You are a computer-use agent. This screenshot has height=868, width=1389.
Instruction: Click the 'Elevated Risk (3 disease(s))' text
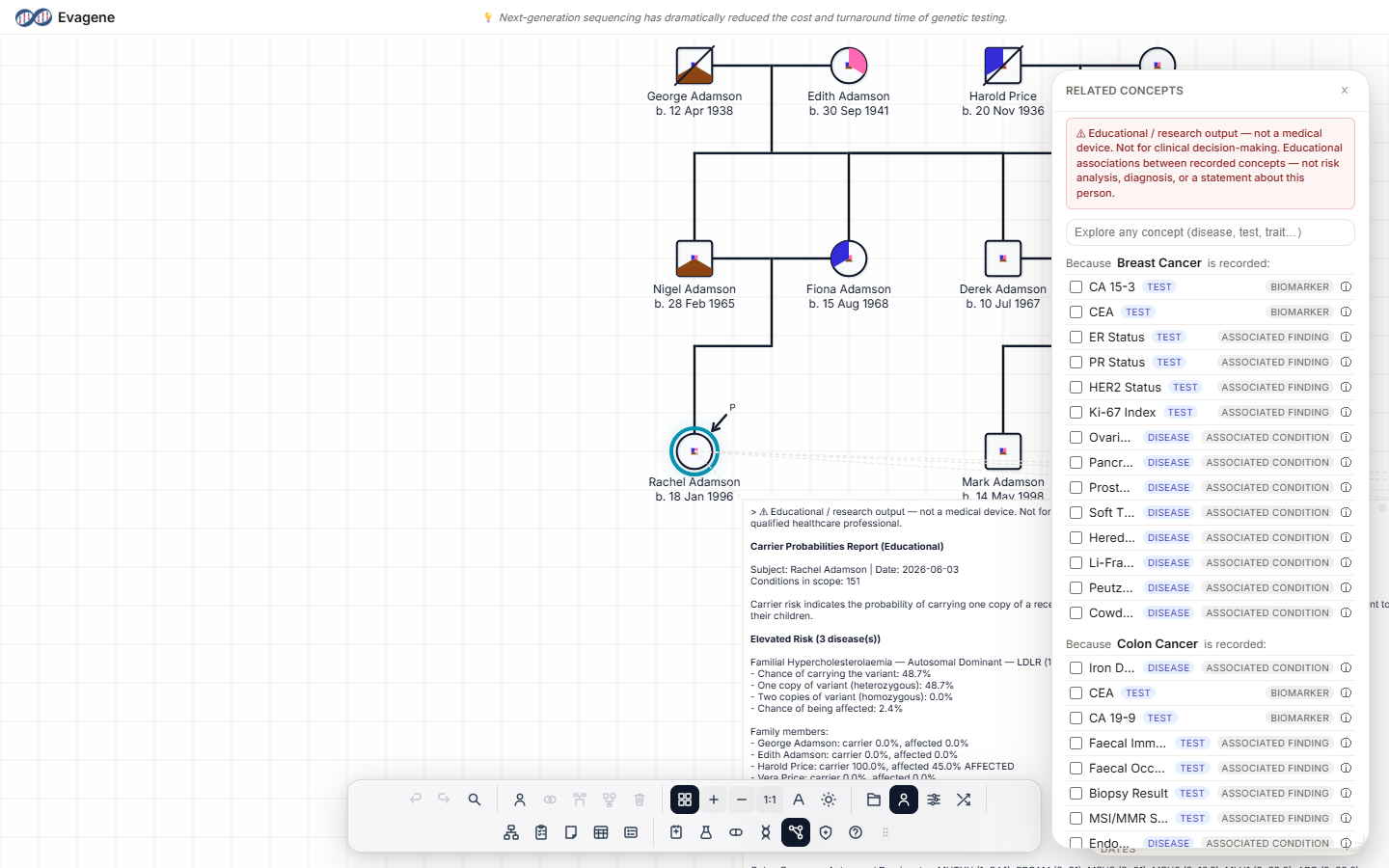(815, 639)
